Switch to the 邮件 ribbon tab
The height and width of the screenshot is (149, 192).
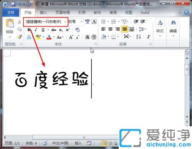click(x=98, y=13)
